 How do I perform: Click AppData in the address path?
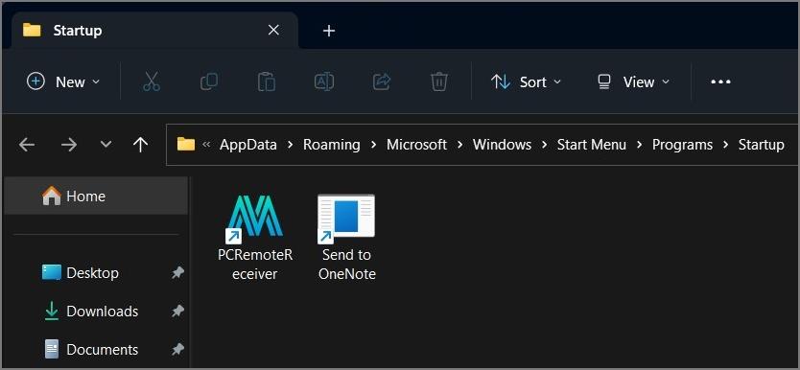247,145
